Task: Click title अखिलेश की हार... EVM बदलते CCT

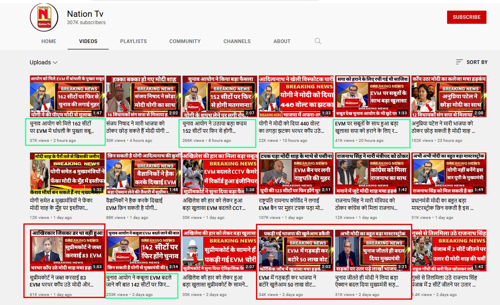Action: (x=215, y=204)
